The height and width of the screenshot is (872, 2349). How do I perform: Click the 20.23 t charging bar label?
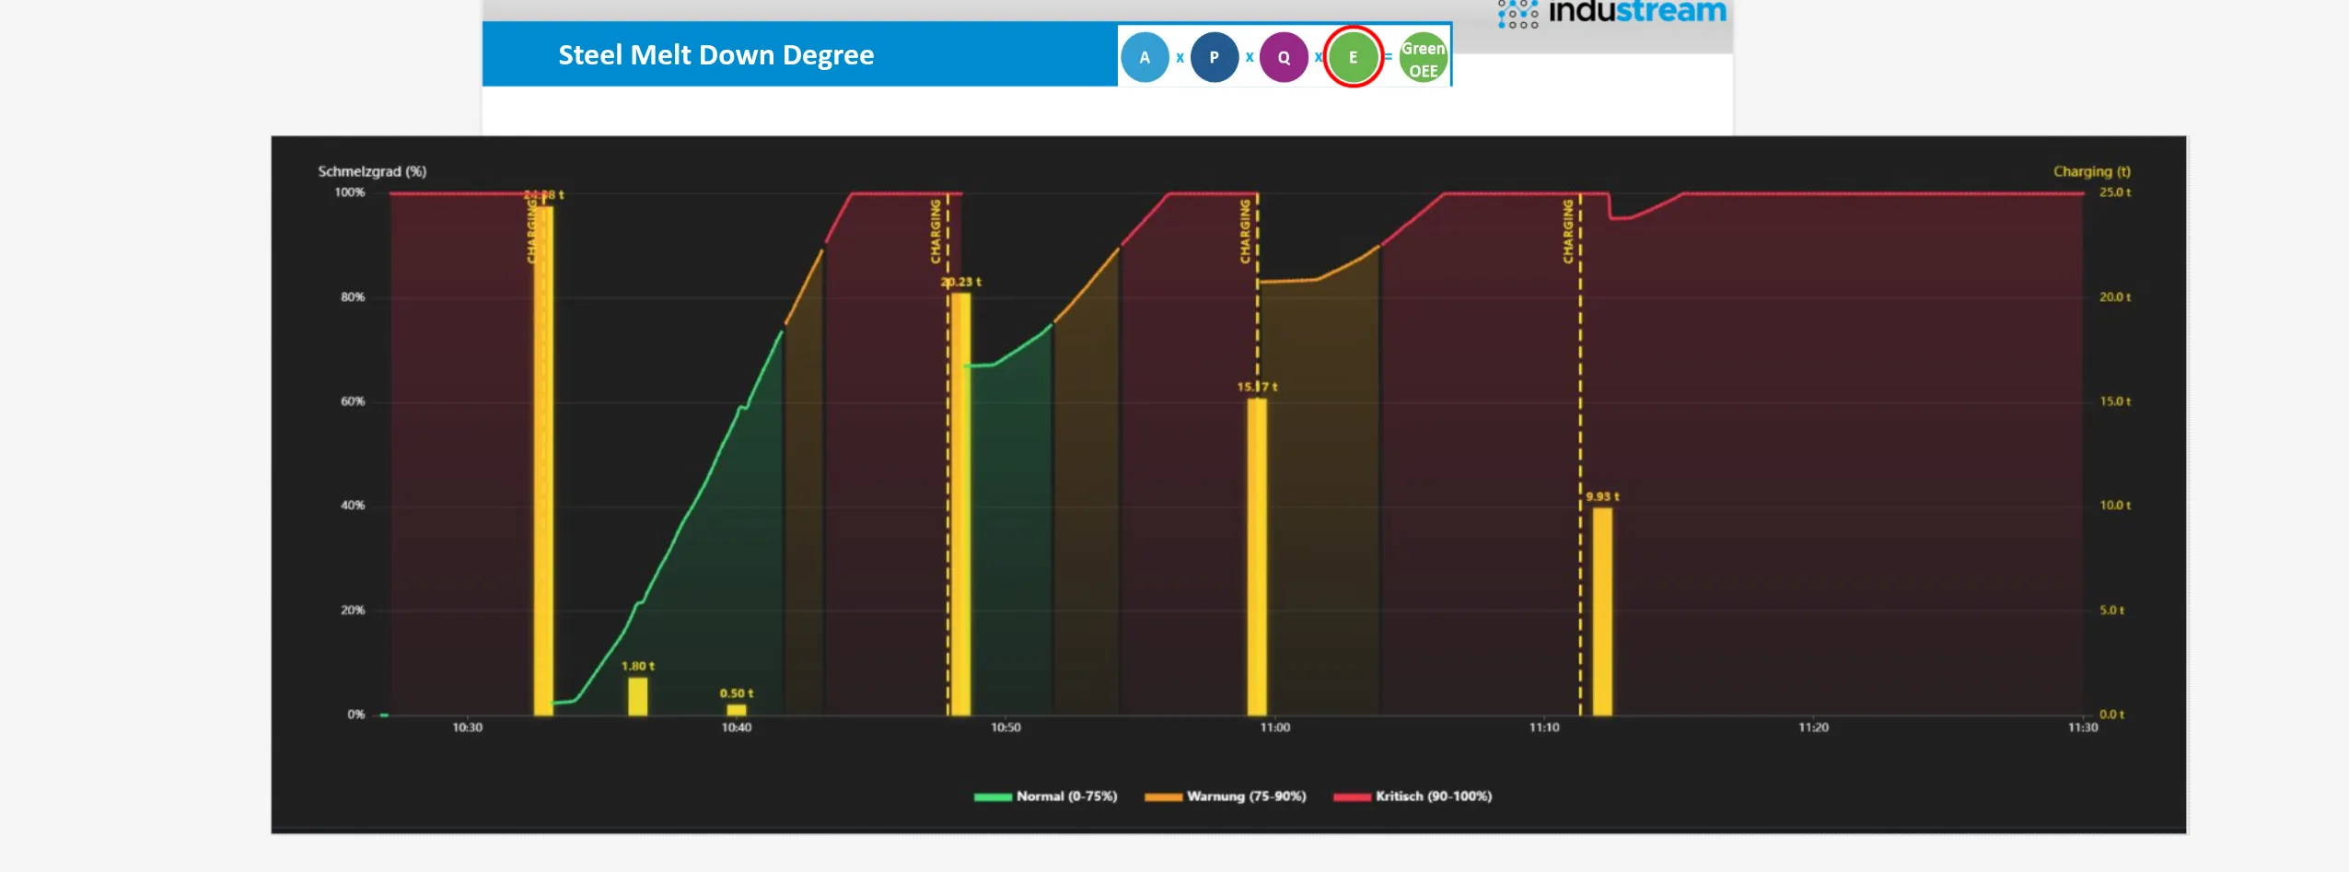[961, 283]
